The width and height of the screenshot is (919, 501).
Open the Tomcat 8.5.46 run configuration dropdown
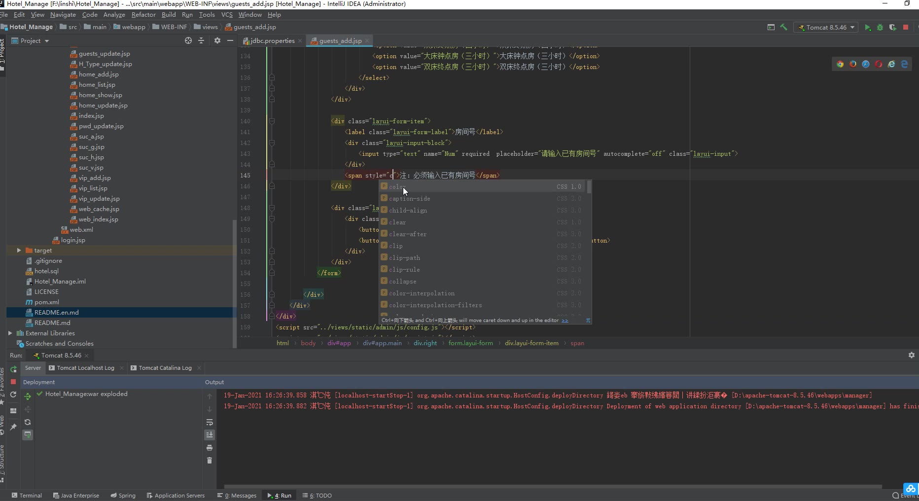(826, 28)
